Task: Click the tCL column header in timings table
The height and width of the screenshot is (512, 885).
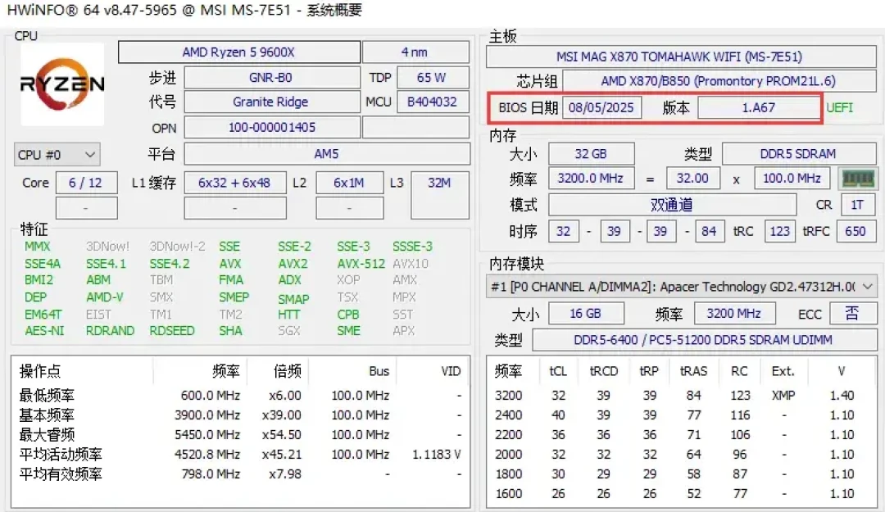Action: pos(558,371)
